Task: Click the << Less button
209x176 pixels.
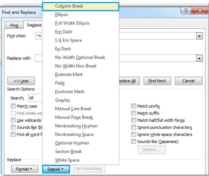Action: point(21,81)
